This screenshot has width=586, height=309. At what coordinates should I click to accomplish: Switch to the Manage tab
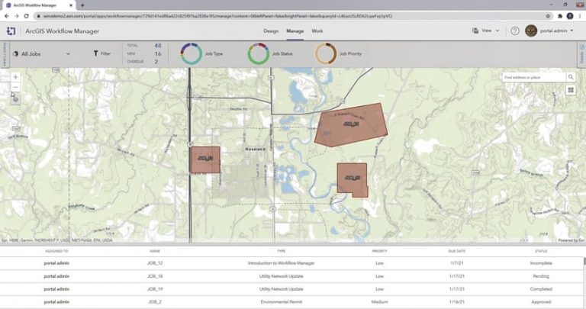click(295, 31)
